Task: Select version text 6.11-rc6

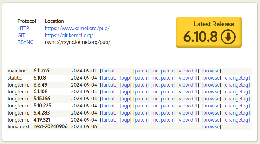Action: [x=41, y=71]
